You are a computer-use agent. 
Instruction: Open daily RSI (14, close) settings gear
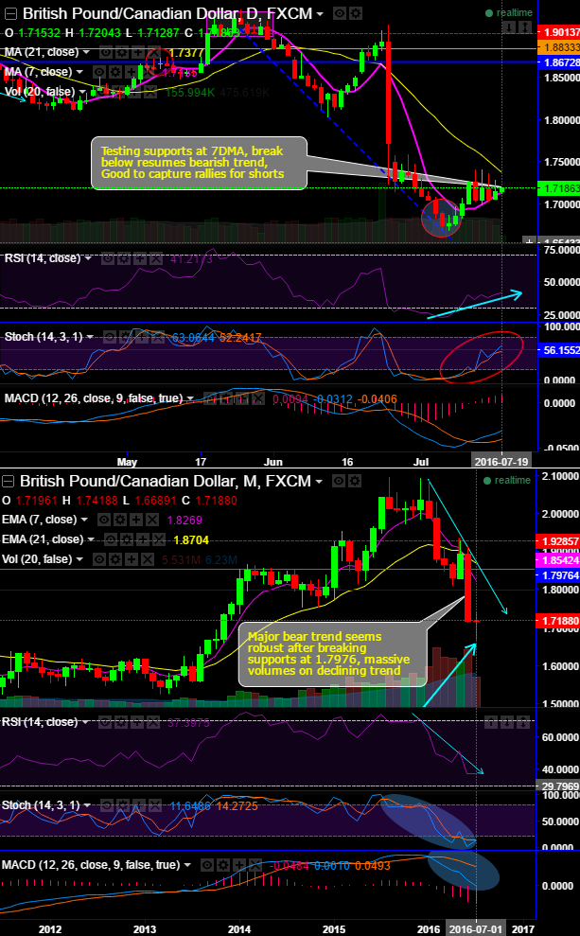tap(124, 258)
